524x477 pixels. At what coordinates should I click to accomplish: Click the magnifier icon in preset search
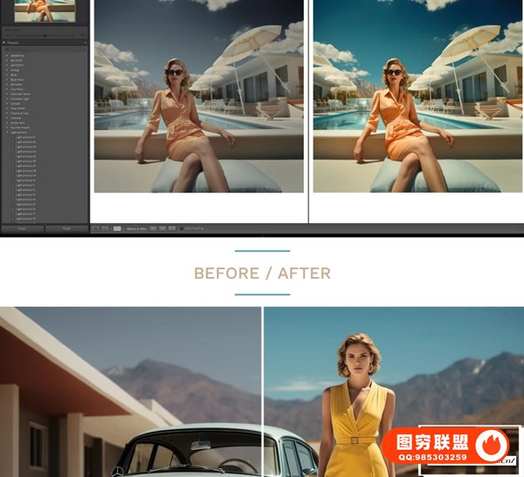(x=6, y=49)
